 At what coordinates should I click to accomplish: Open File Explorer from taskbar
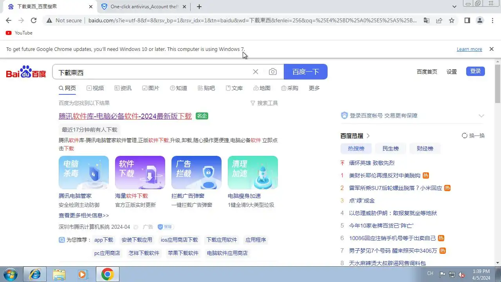[59, 274]
